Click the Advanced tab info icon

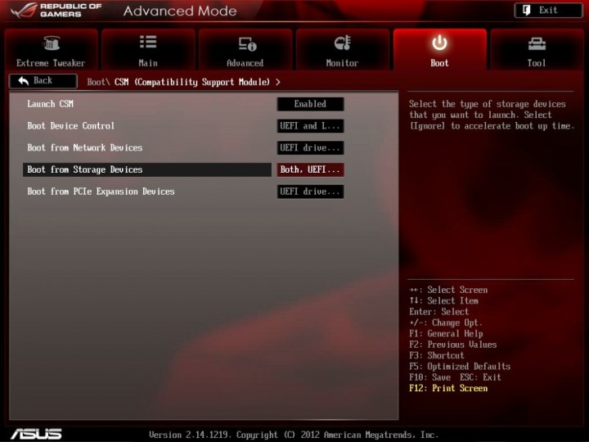(245, 43)
